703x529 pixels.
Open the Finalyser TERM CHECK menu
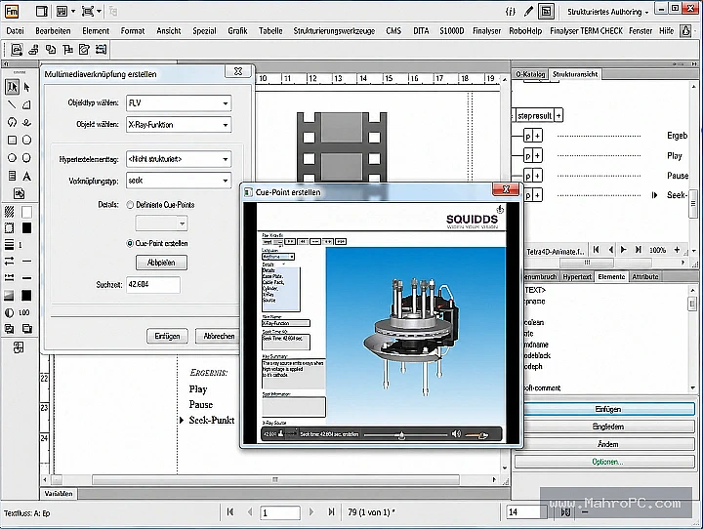586,31
